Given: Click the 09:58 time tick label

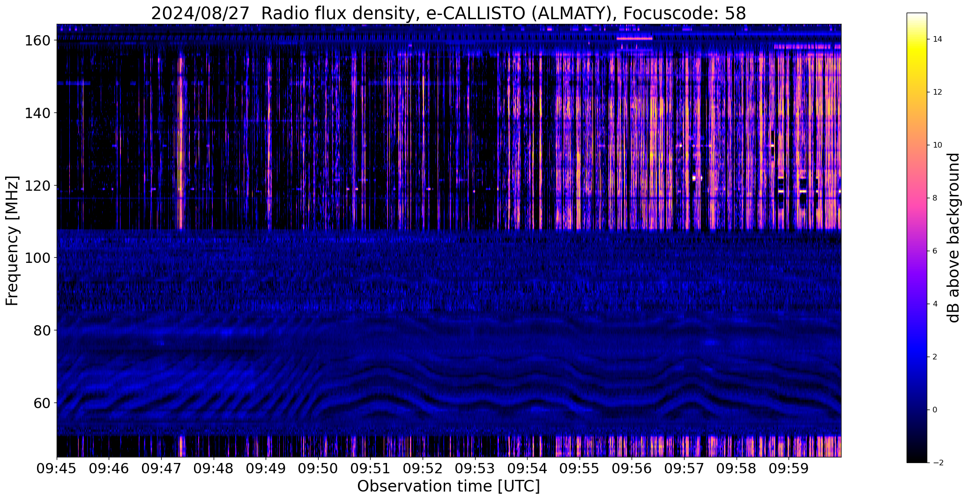Looking at the screenshot, I should pos(737,469).
